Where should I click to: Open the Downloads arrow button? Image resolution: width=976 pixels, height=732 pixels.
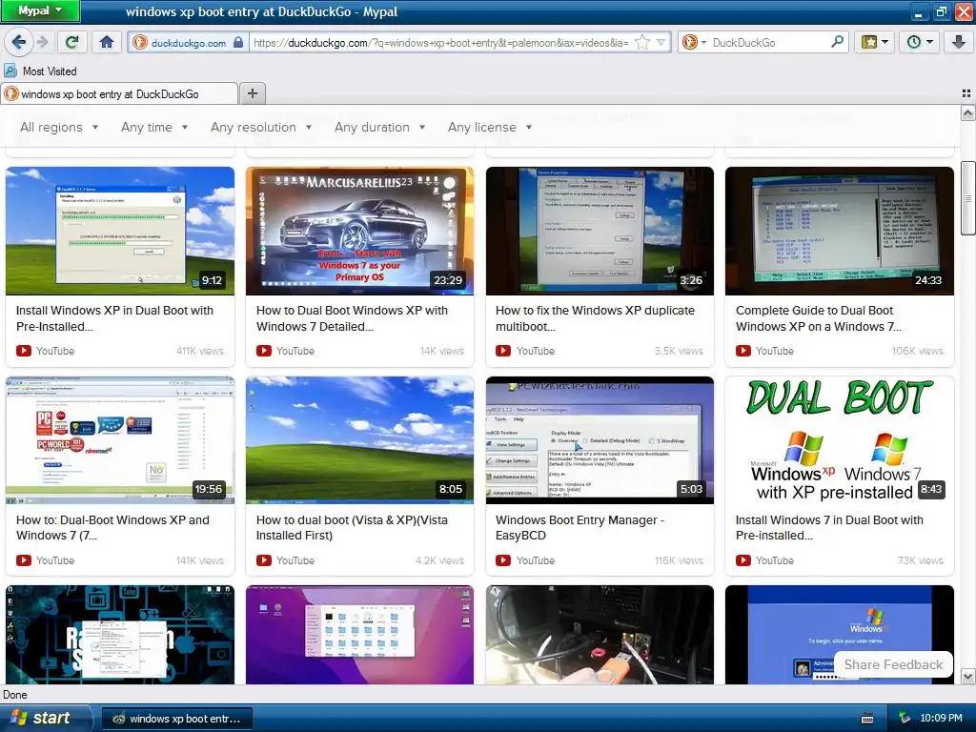click(x=959, y=42)
